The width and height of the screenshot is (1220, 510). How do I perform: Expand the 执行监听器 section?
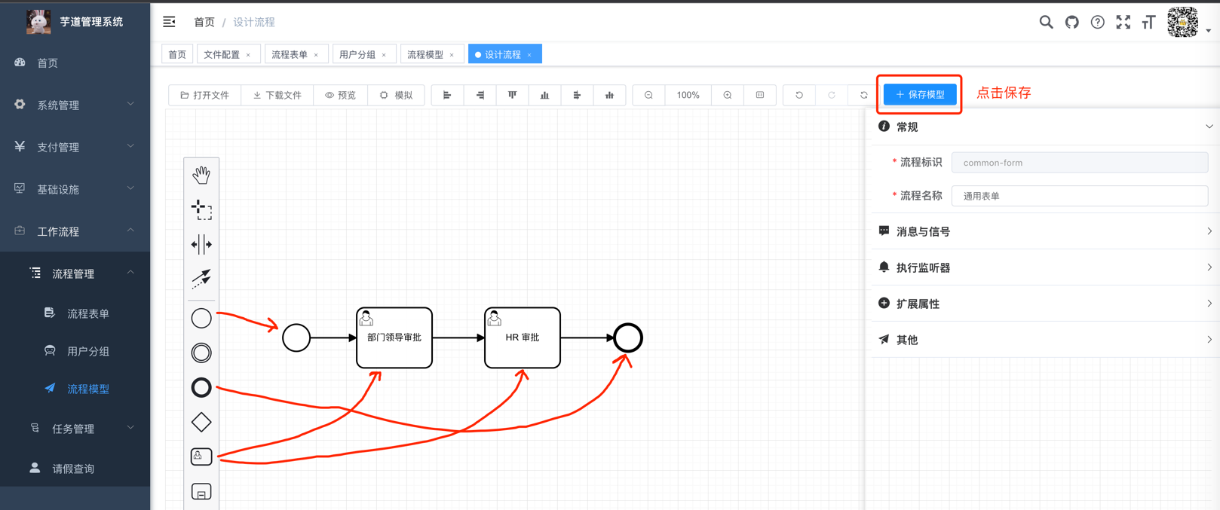[1045, 267]
